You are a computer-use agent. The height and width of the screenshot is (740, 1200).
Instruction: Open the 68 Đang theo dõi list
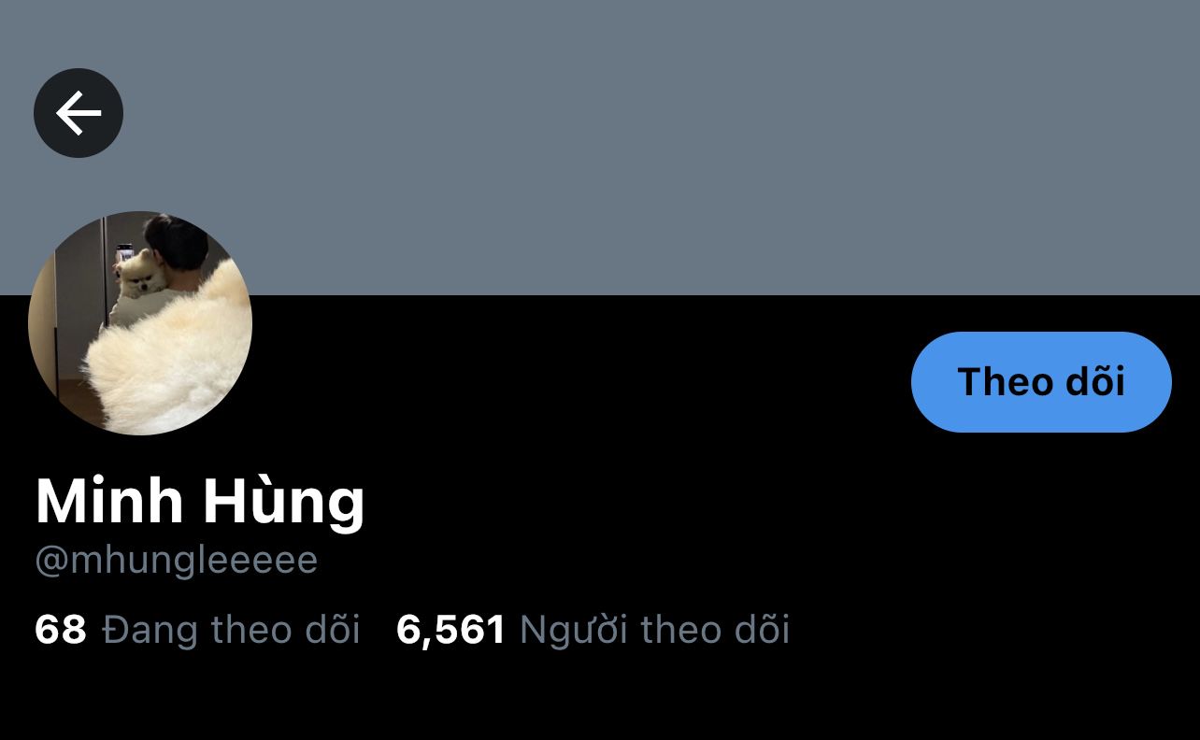197,630
